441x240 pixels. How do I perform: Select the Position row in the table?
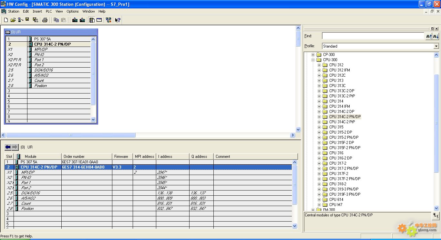tap(148, 209)
